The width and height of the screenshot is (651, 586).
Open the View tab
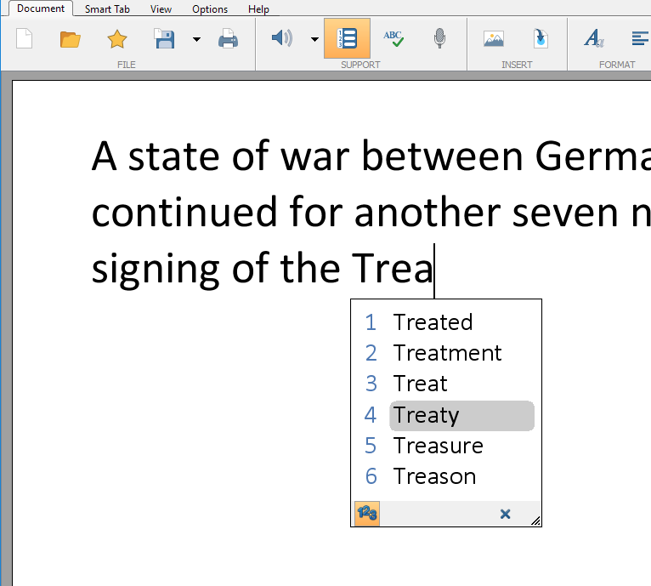(161, 9)
